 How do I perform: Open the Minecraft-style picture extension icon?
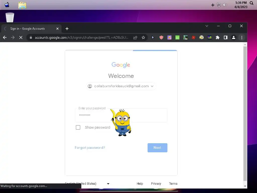185,38
